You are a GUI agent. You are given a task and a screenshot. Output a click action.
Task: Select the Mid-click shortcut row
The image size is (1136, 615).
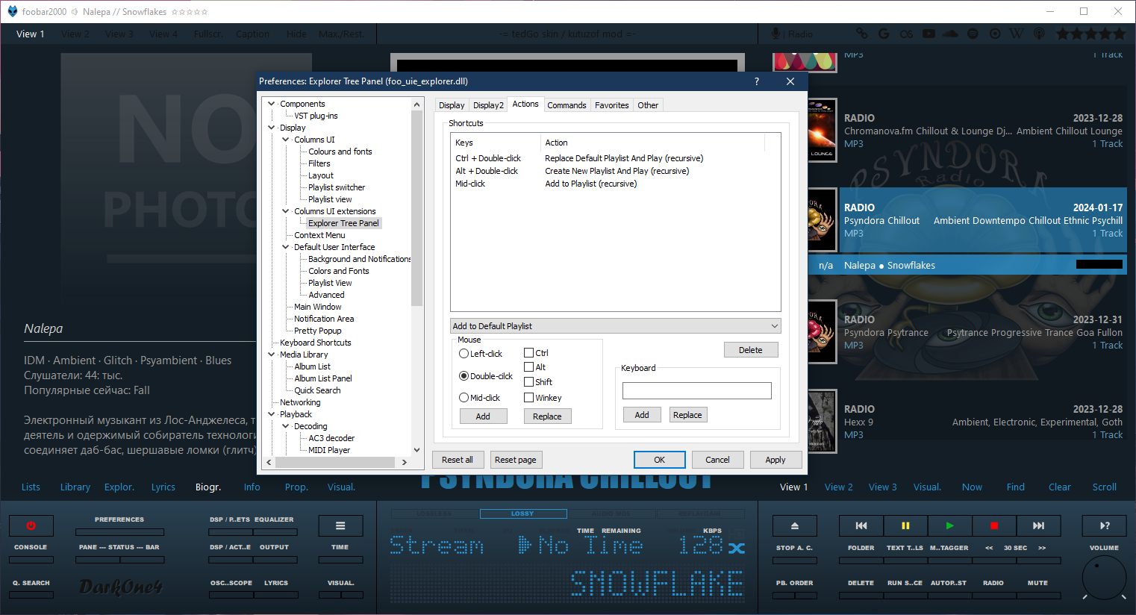click(x=616, y=184)
